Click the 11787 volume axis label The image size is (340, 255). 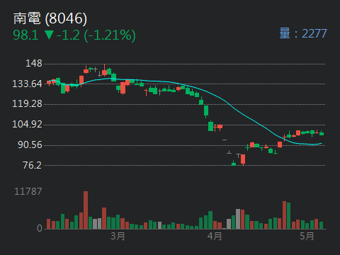(28, 191)
